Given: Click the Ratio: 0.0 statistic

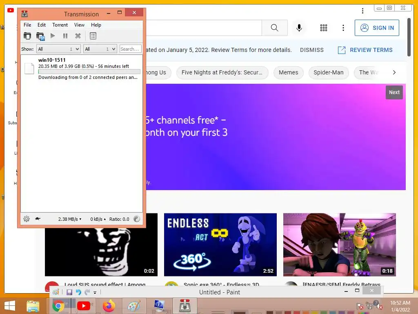Looking at the screenshot, I should 119,219.
